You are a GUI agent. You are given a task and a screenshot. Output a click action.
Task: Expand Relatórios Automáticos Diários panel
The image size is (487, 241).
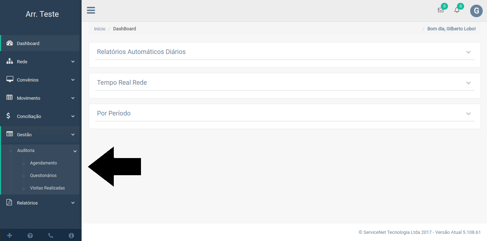coord(468,52)
